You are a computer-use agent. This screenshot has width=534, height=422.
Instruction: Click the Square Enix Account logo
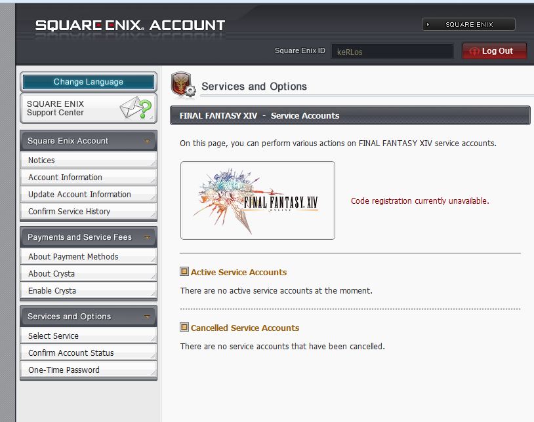tap(130, 25)
